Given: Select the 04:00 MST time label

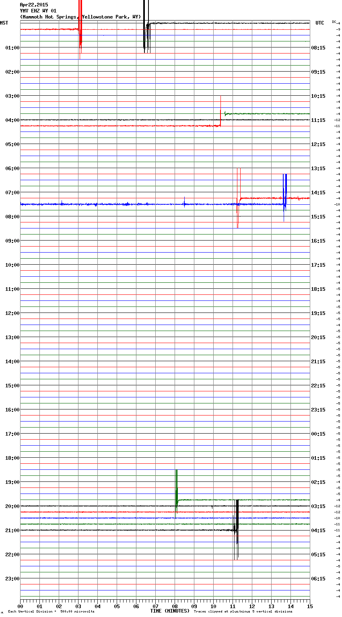Looking at the screenshot, I should (12, 120).
